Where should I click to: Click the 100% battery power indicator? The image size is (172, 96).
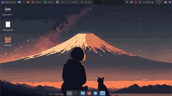147,2
